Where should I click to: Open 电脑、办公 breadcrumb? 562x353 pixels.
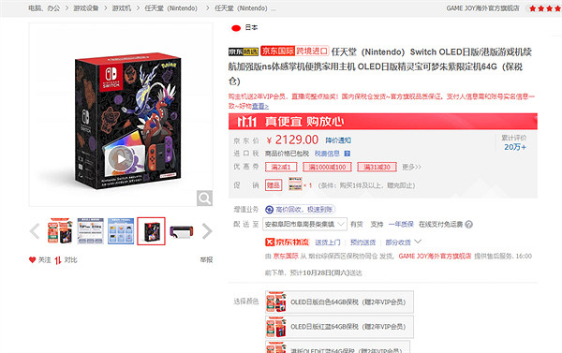click(44, 7)
